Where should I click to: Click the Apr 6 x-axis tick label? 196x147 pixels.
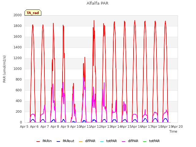(x=34, y=126)
